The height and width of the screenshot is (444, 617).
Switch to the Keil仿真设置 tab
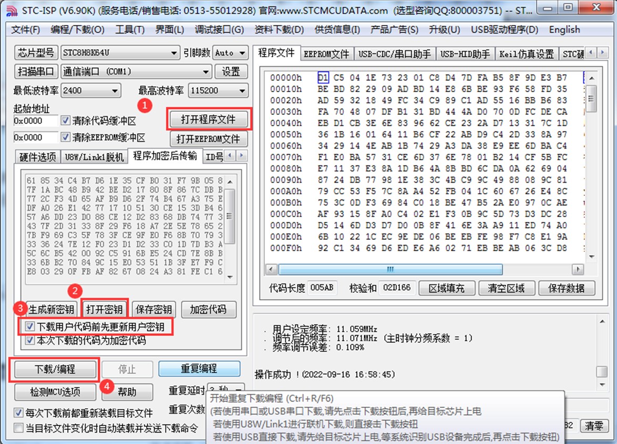pos(527,54)
